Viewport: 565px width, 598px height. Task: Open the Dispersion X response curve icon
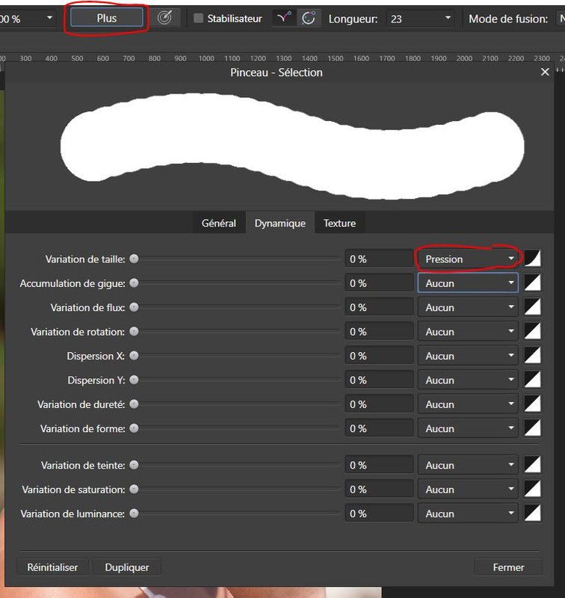tap(532, 356)
